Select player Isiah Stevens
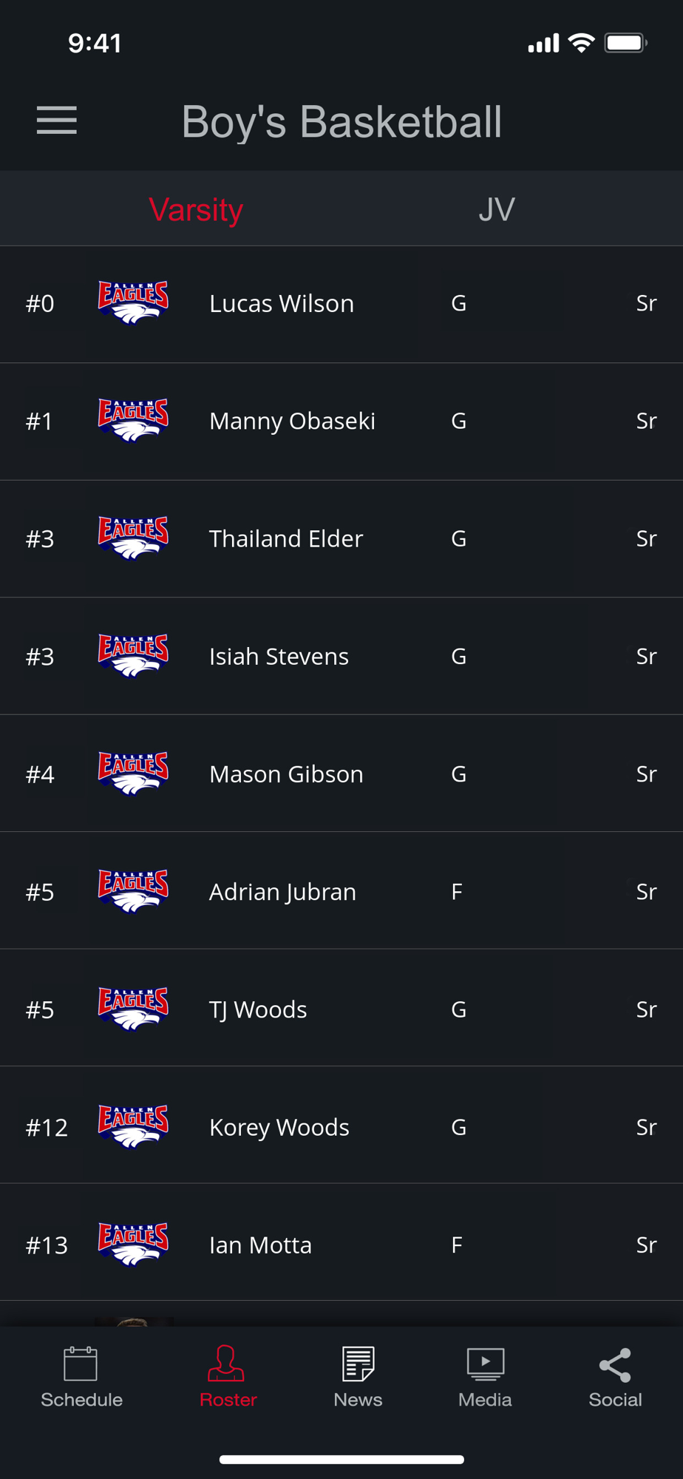The height and width of the screenshot is (1479, 683). click(341, 656)
